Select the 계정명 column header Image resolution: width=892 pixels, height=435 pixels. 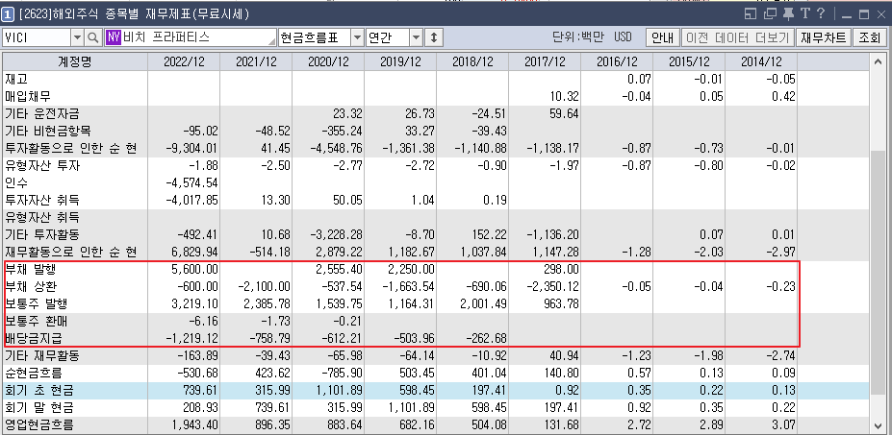(x=74, y=61)
